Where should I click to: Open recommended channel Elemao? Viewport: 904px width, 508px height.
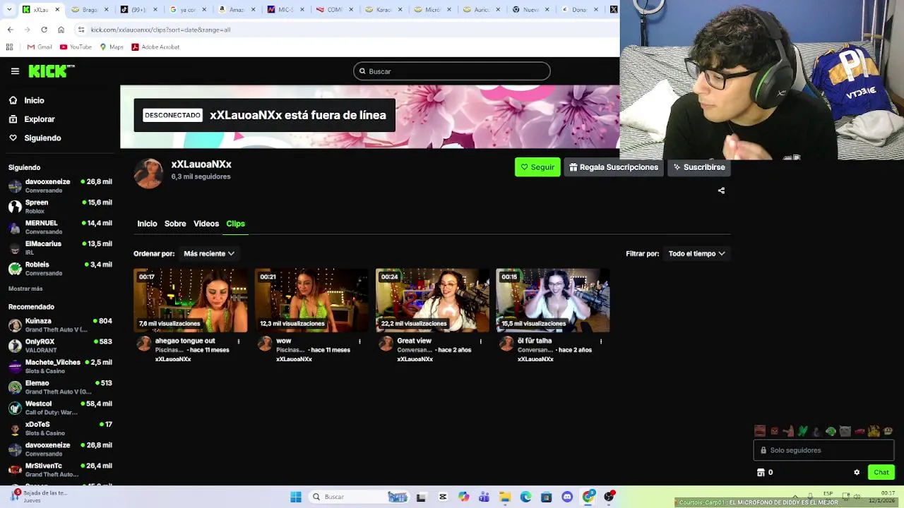(60, 387)
